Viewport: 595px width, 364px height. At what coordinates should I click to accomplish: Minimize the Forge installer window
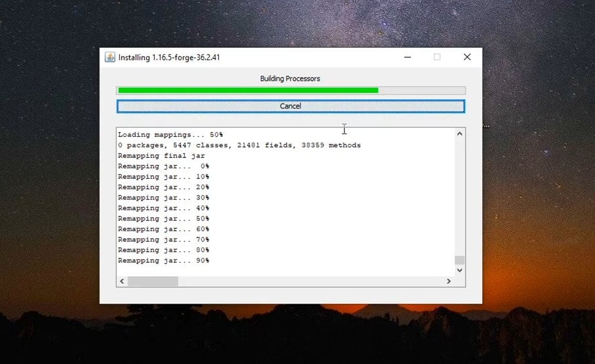coord(408,57)
